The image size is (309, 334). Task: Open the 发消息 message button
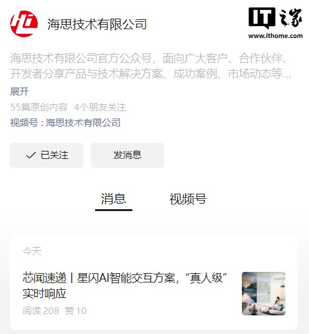[127, 155]
